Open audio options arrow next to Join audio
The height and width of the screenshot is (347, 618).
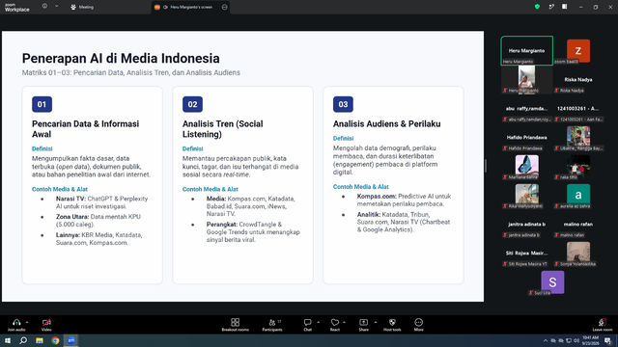[27, 322]
